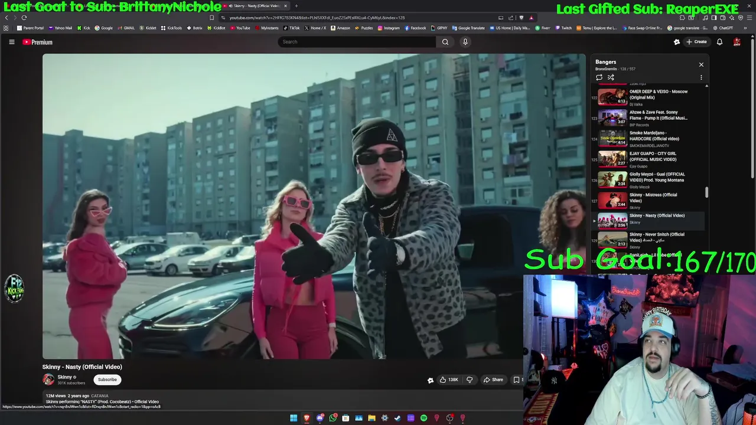This screenshot has width=756, height=425.
Task: Open the Create upload menu
Action: (x=696, y=42)
